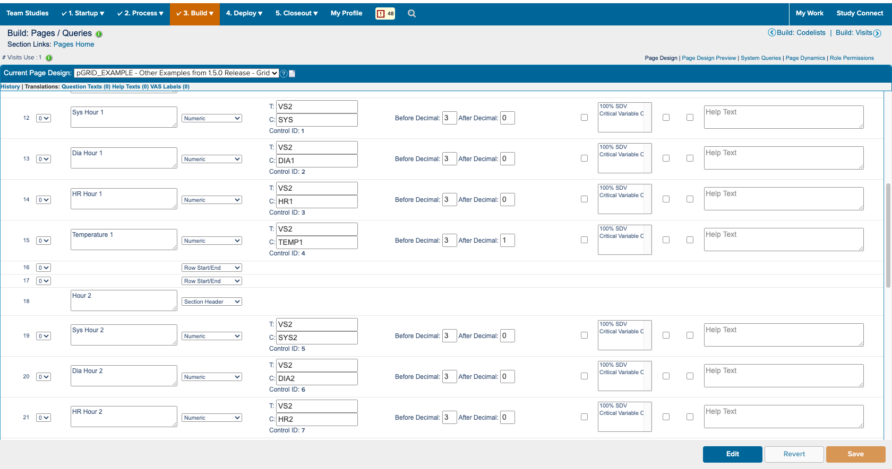Open the Numeric type dropdown for Sys Hour 1
892x469 pixels.
click(x=212, y=119)
